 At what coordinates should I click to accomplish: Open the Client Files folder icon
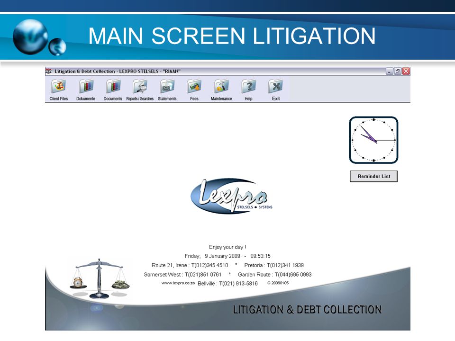59,86
